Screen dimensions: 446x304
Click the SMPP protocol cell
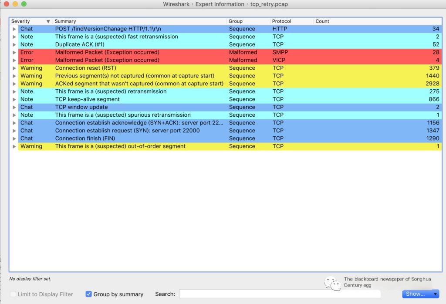coord(280,52)
